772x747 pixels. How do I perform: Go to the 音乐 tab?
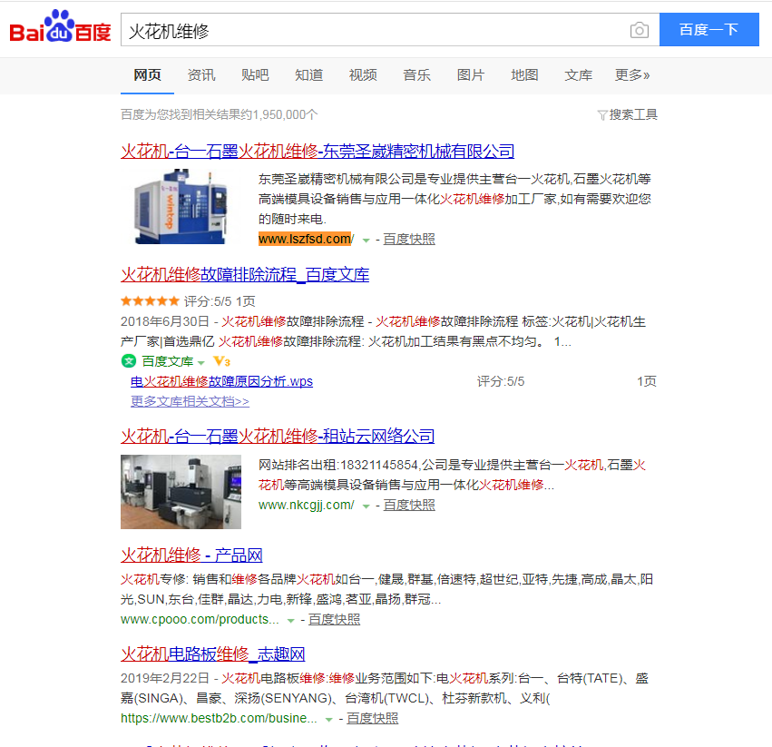click(416, 75)
